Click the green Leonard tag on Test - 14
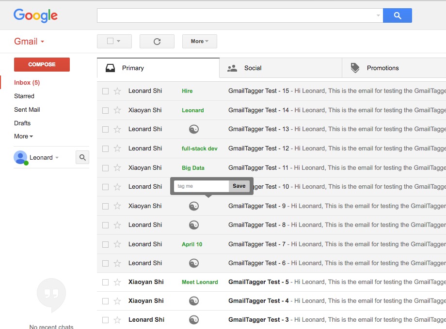Image resolution: width=446 pixels, height=329 pixels. point(192,110)
